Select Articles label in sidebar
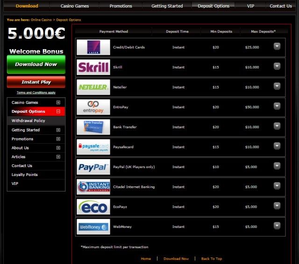Viewport: 299px width, 264px height. click(18, 157)
